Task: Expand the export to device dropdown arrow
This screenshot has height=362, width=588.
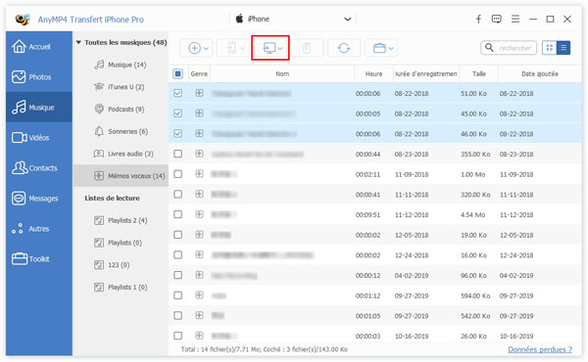Action: (x=243, y=48)
